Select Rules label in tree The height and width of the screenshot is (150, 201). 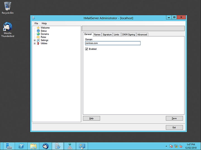point(43,37)
